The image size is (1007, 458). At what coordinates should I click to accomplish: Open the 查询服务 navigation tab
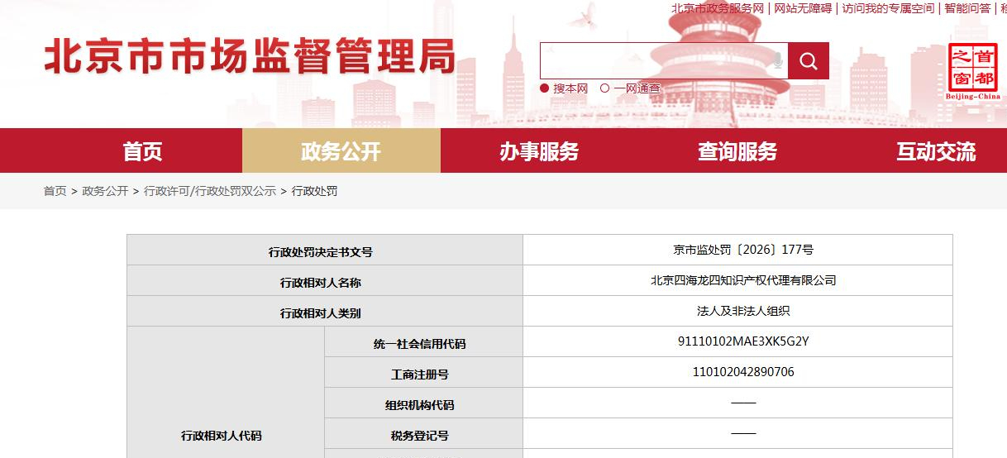[738, 151]
